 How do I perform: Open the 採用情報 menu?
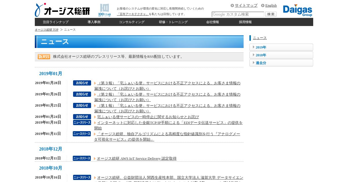coord(245,22)
